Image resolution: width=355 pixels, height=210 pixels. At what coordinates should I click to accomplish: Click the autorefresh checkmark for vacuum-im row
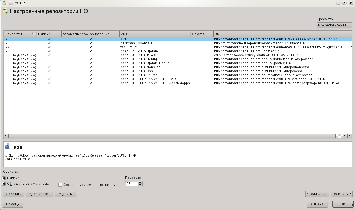[x=90, y=47]
